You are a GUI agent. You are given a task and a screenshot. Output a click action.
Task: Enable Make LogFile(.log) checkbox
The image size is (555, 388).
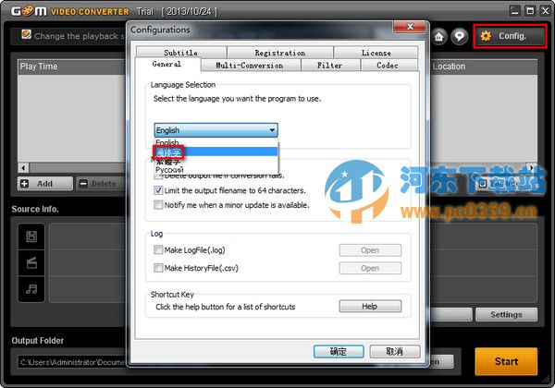pyautogui.click(x=158, y=250)
